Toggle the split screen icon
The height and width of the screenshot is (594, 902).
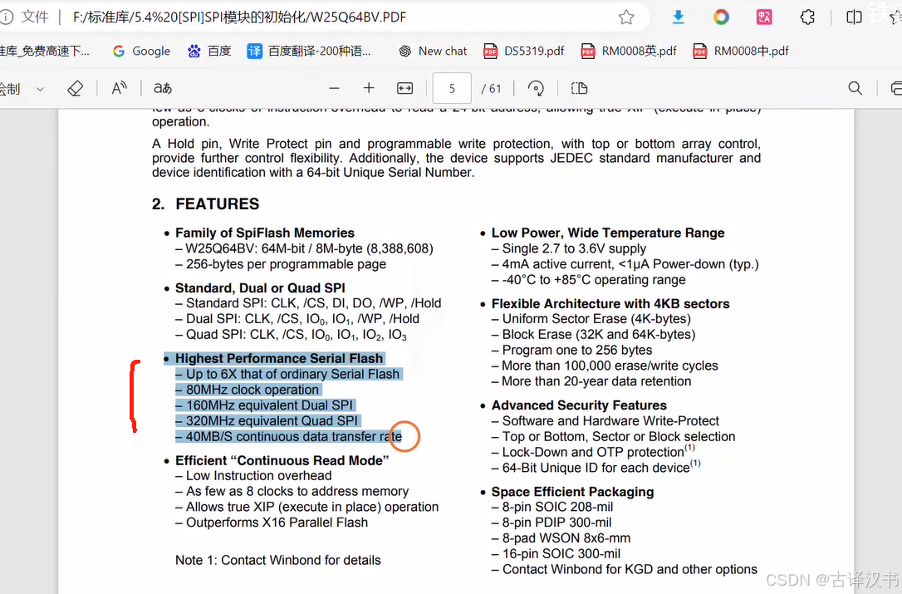tap(855, 17)
